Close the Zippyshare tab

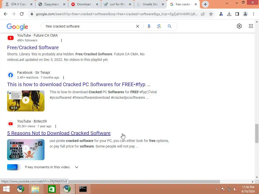tap(64, 4)
